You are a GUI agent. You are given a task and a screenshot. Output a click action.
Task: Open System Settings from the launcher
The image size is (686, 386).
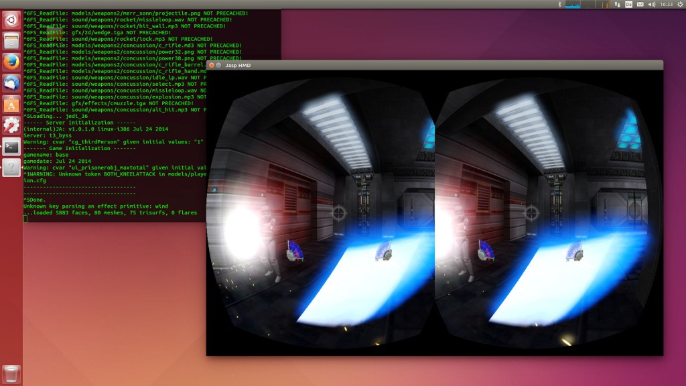(x=11, y=125)
